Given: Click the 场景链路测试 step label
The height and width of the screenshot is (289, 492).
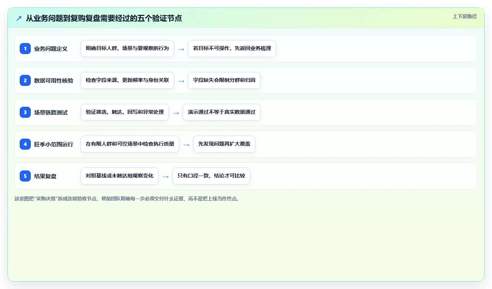Looking at the screenshot, I should click(x=51, y=112).
